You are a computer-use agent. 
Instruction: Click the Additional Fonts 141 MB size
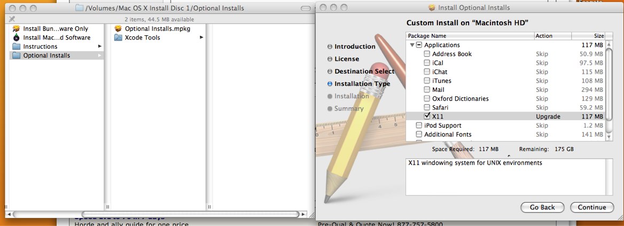[591, 135]
